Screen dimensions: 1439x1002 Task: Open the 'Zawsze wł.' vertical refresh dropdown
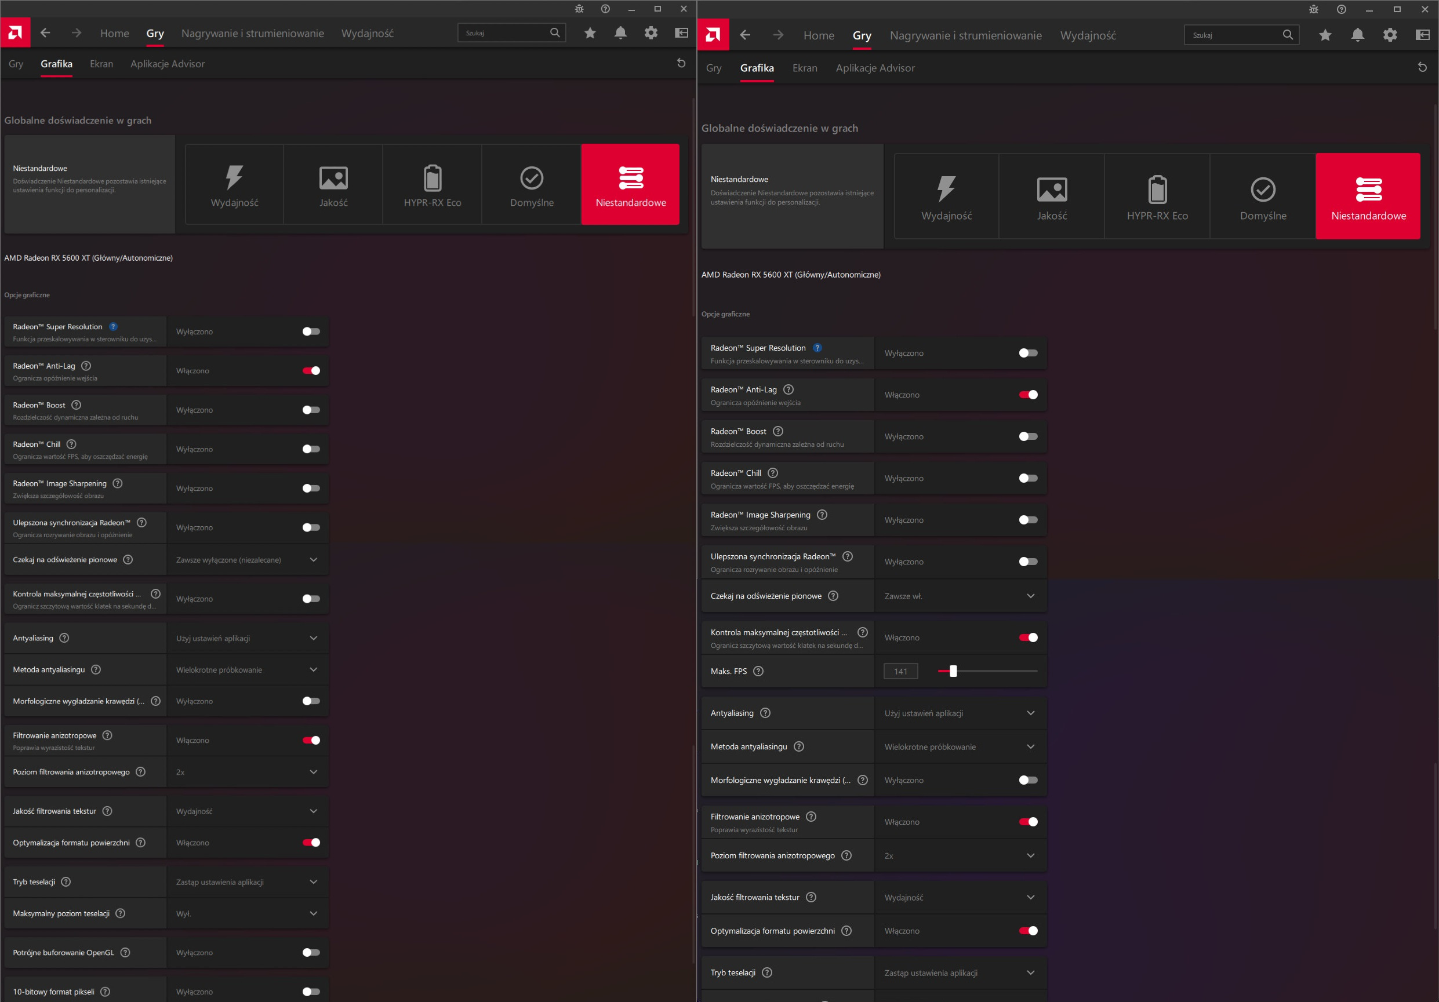[x=959, y=596]
